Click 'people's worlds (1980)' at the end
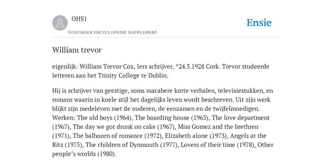 [x=83, y=154]
